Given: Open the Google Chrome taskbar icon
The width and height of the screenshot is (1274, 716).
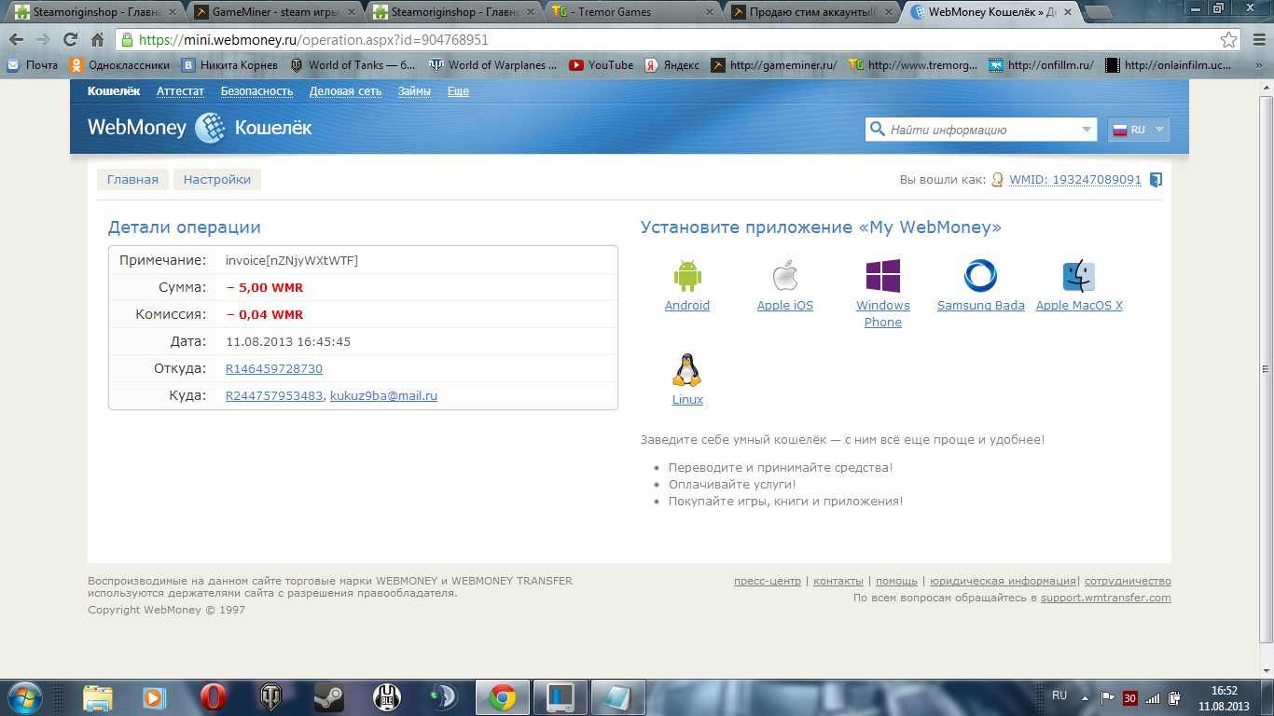Looking at the screenshot, I should pyautogui.click(x=503, y=696).
